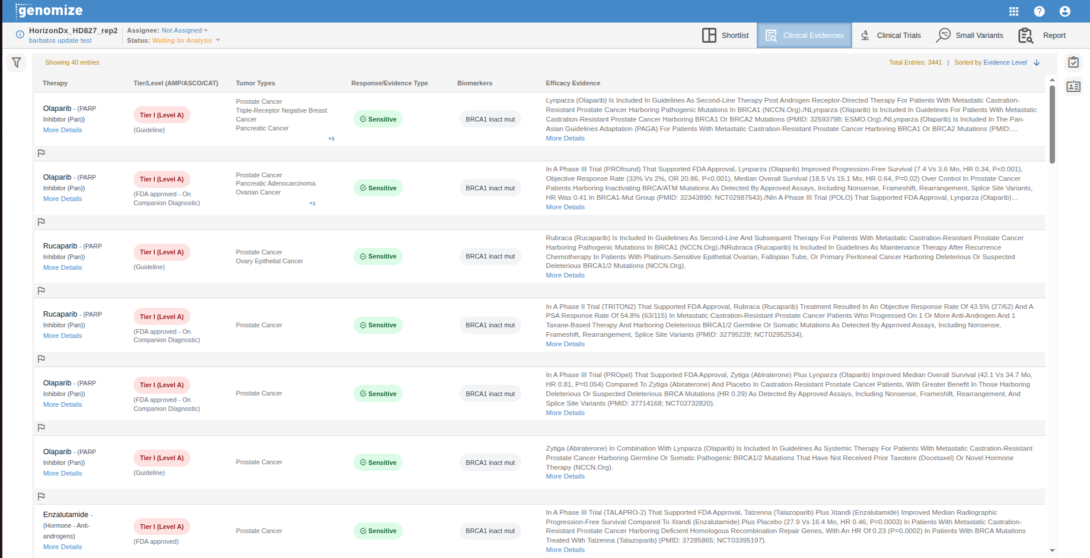Expand the +3 tumor types in first row

(x=331, y=139)
